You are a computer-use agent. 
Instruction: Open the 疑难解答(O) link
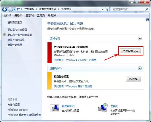[x=69, y=106]
